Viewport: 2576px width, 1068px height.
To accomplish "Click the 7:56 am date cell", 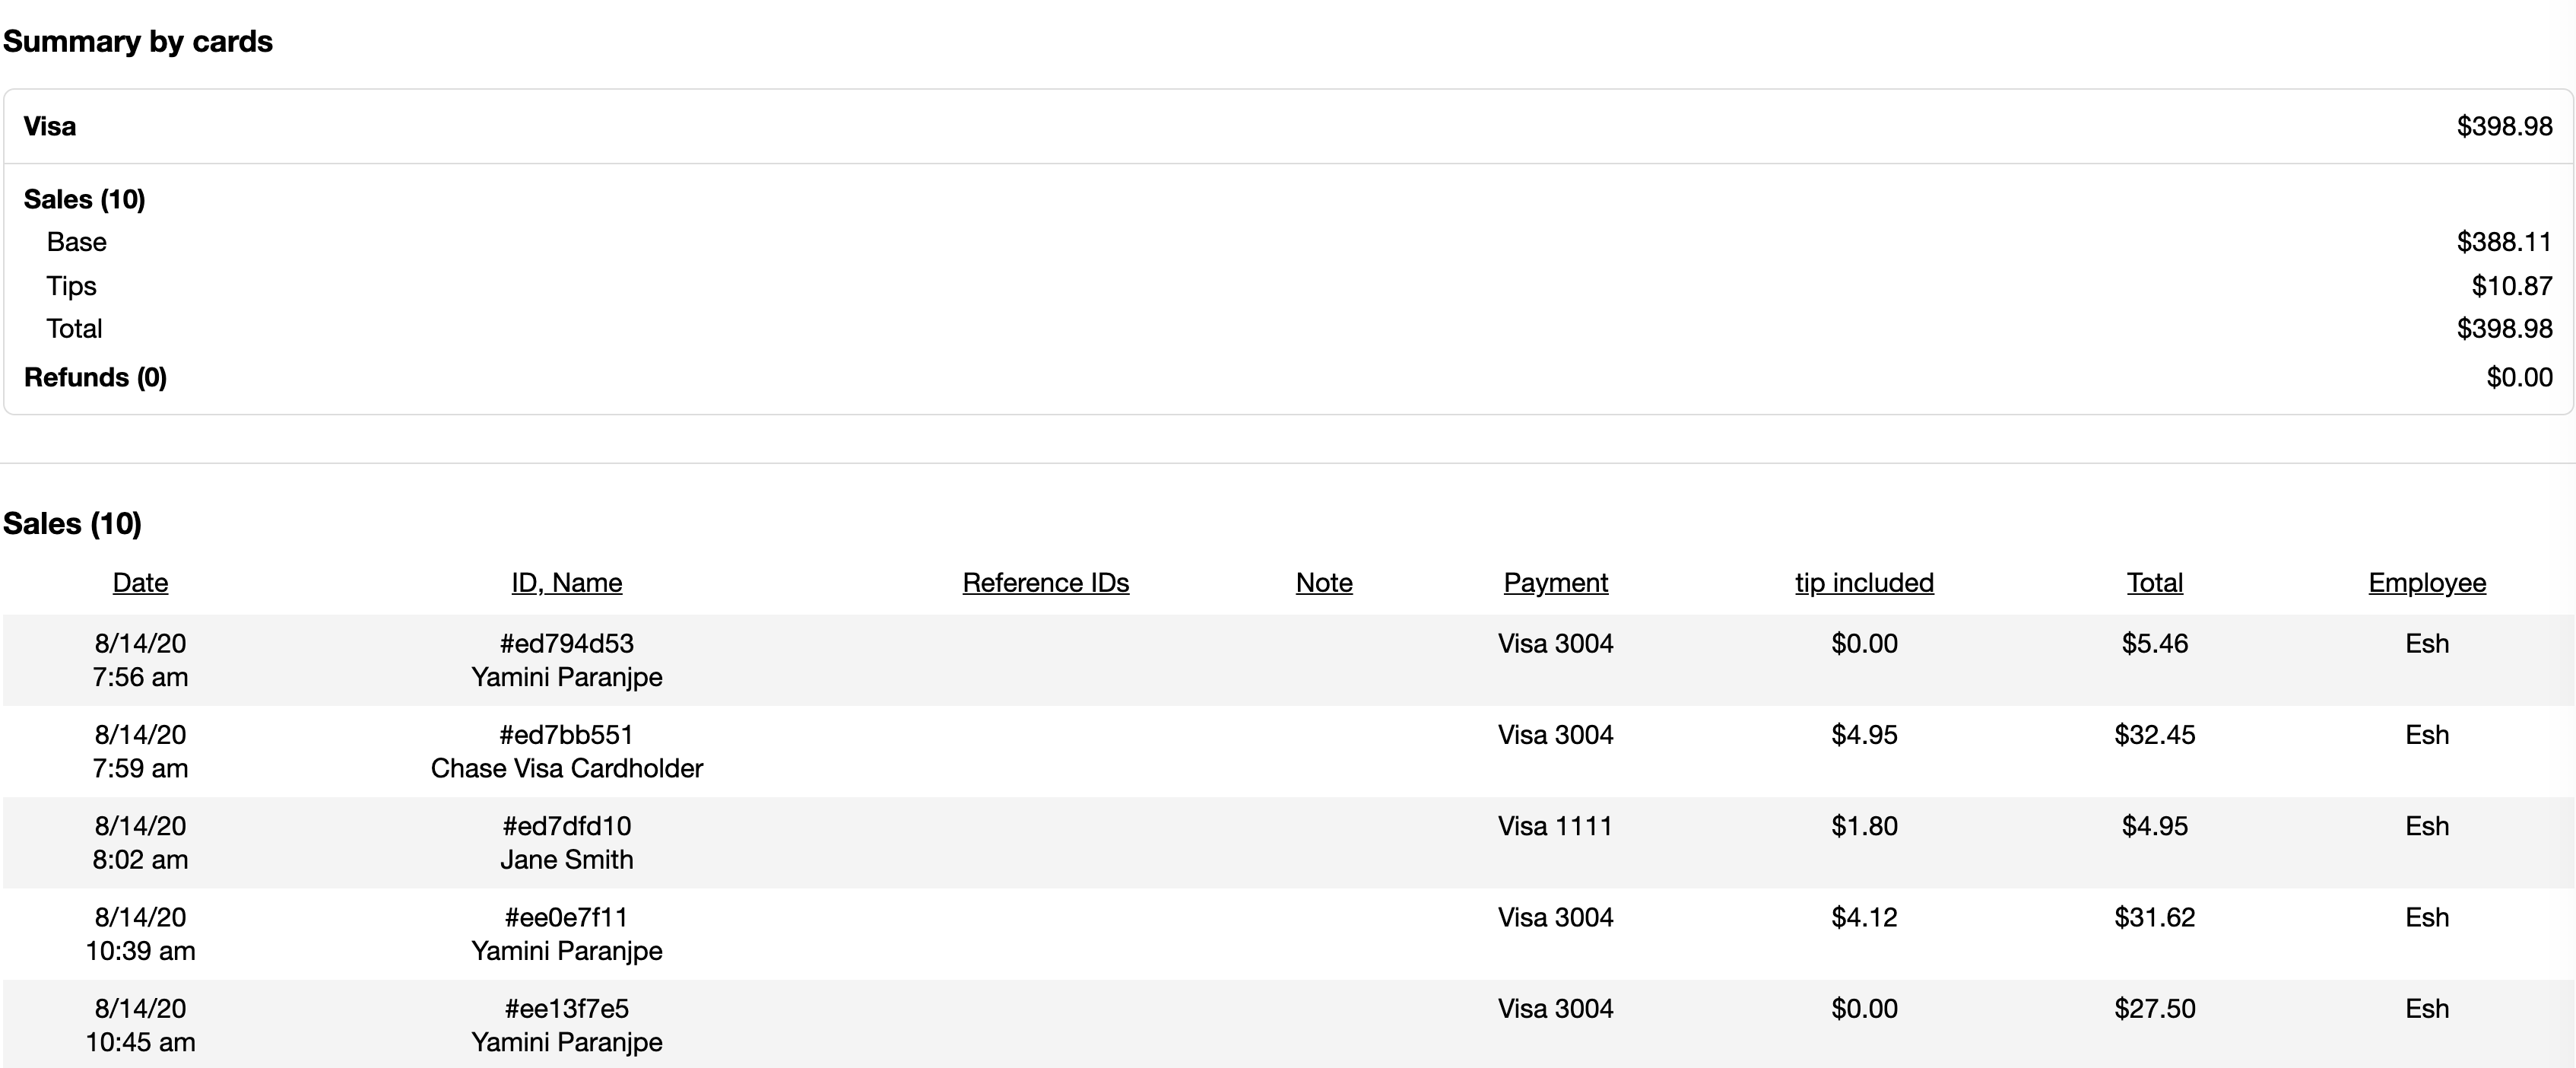I will click(x=140, y=677).
